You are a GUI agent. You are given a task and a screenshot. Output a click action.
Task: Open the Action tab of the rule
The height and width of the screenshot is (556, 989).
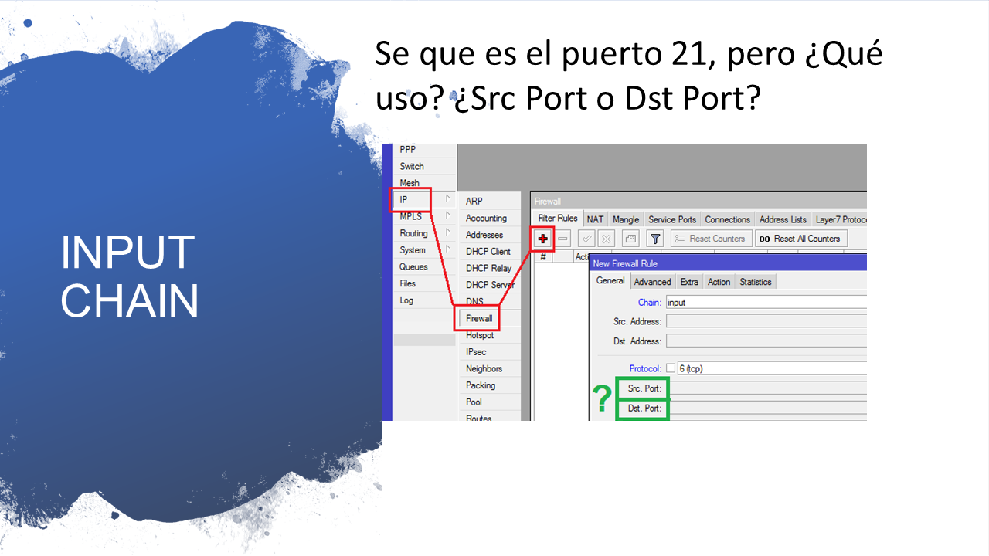pos(719,282)
